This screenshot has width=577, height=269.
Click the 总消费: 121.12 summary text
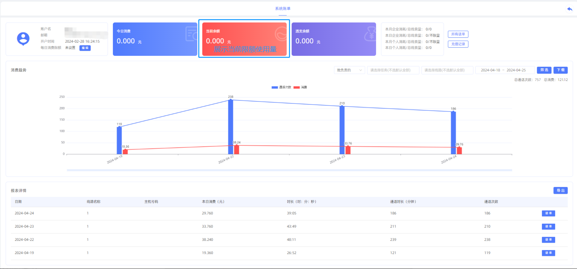[556, 80]
